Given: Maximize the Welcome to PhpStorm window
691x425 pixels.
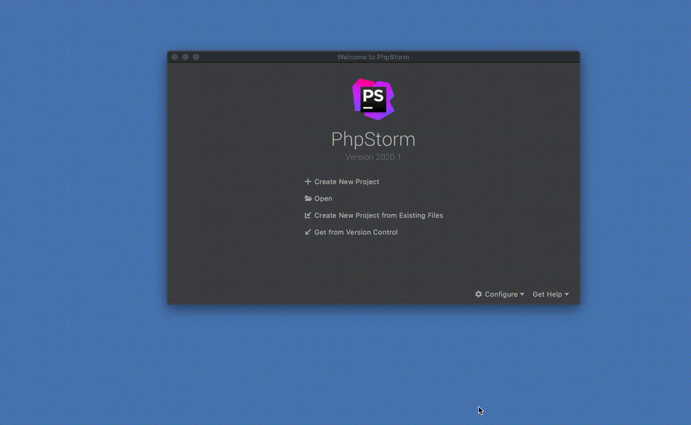Looking at the screenshot, I should point(196,57).
